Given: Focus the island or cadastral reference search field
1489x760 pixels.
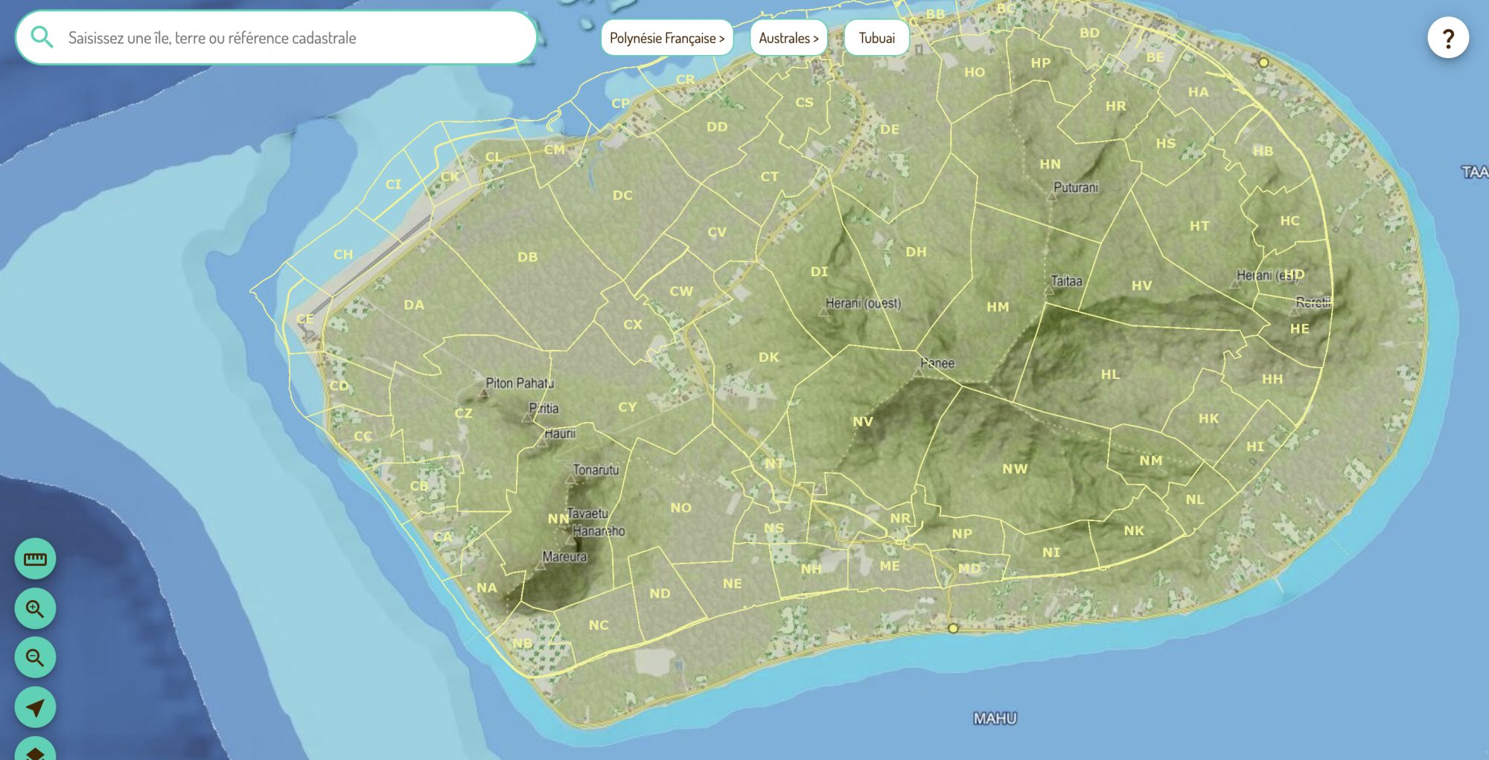Looking at the screenshot, I should [x=290, y=38].
